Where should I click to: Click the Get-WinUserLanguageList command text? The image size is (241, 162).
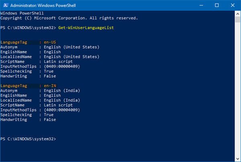[82, 29]
